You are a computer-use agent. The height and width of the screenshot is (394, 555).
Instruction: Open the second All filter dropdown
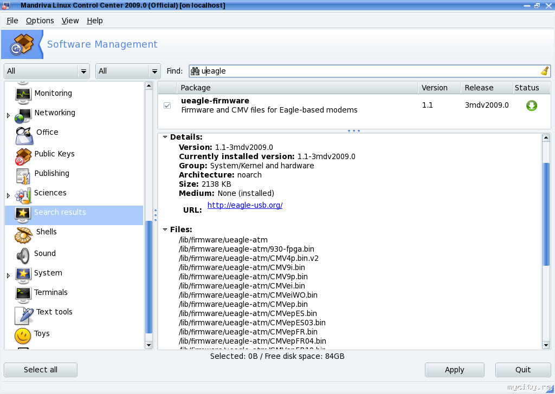(x=128, y=71)
